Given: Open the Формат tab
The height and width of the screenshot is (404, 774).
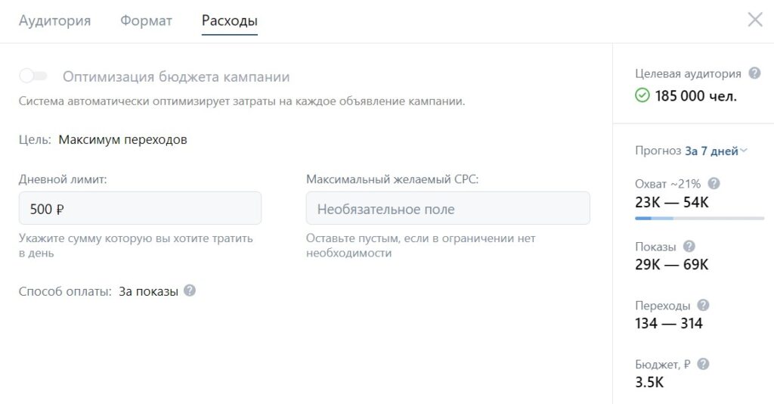Looking at the screenshot, I should (146, 21).
